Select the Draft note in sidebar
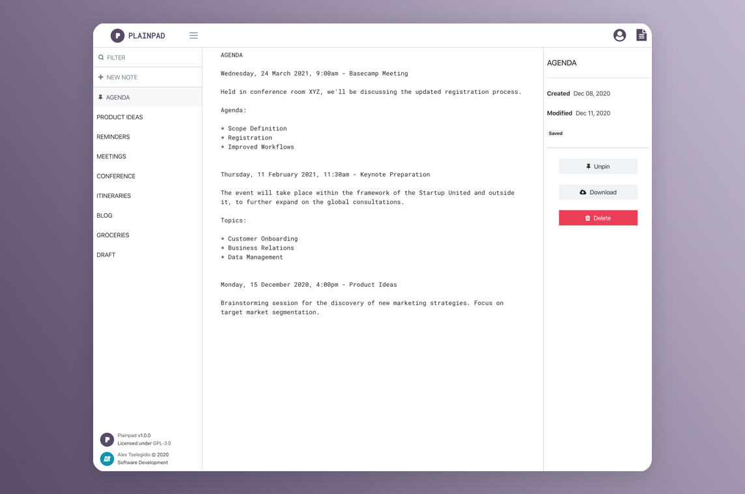The height and width of the screenshot is (494, 745). pos(106,255)
